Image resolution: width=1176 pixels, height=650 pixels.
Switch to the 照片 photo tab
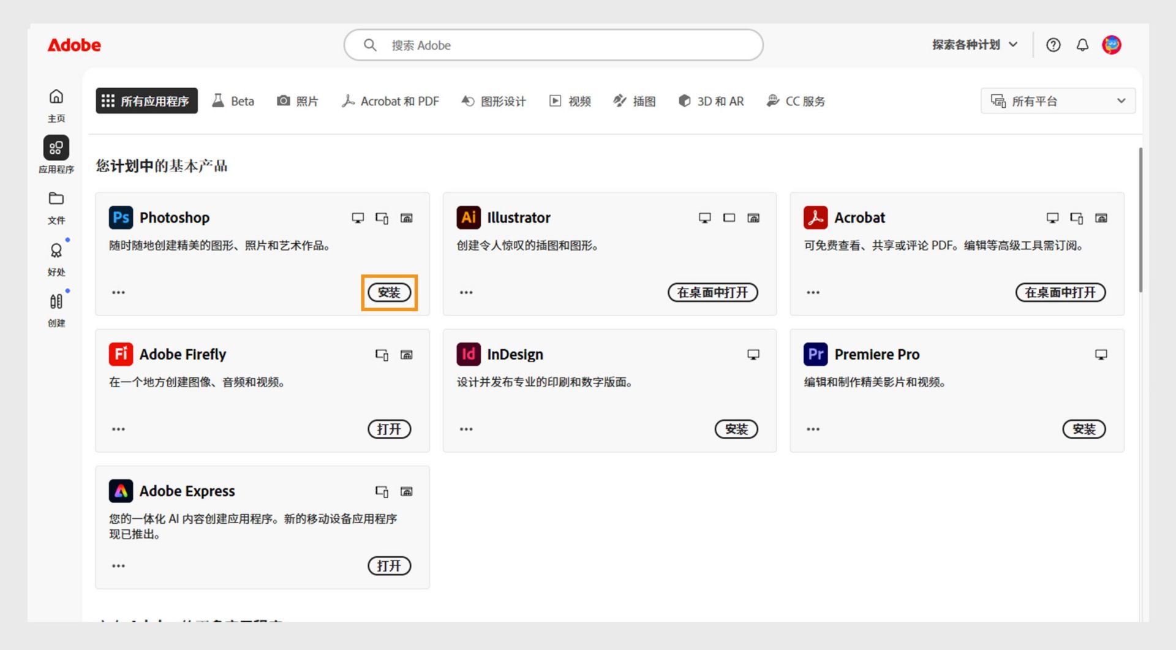pyautogui.click(x=298, y=101)
